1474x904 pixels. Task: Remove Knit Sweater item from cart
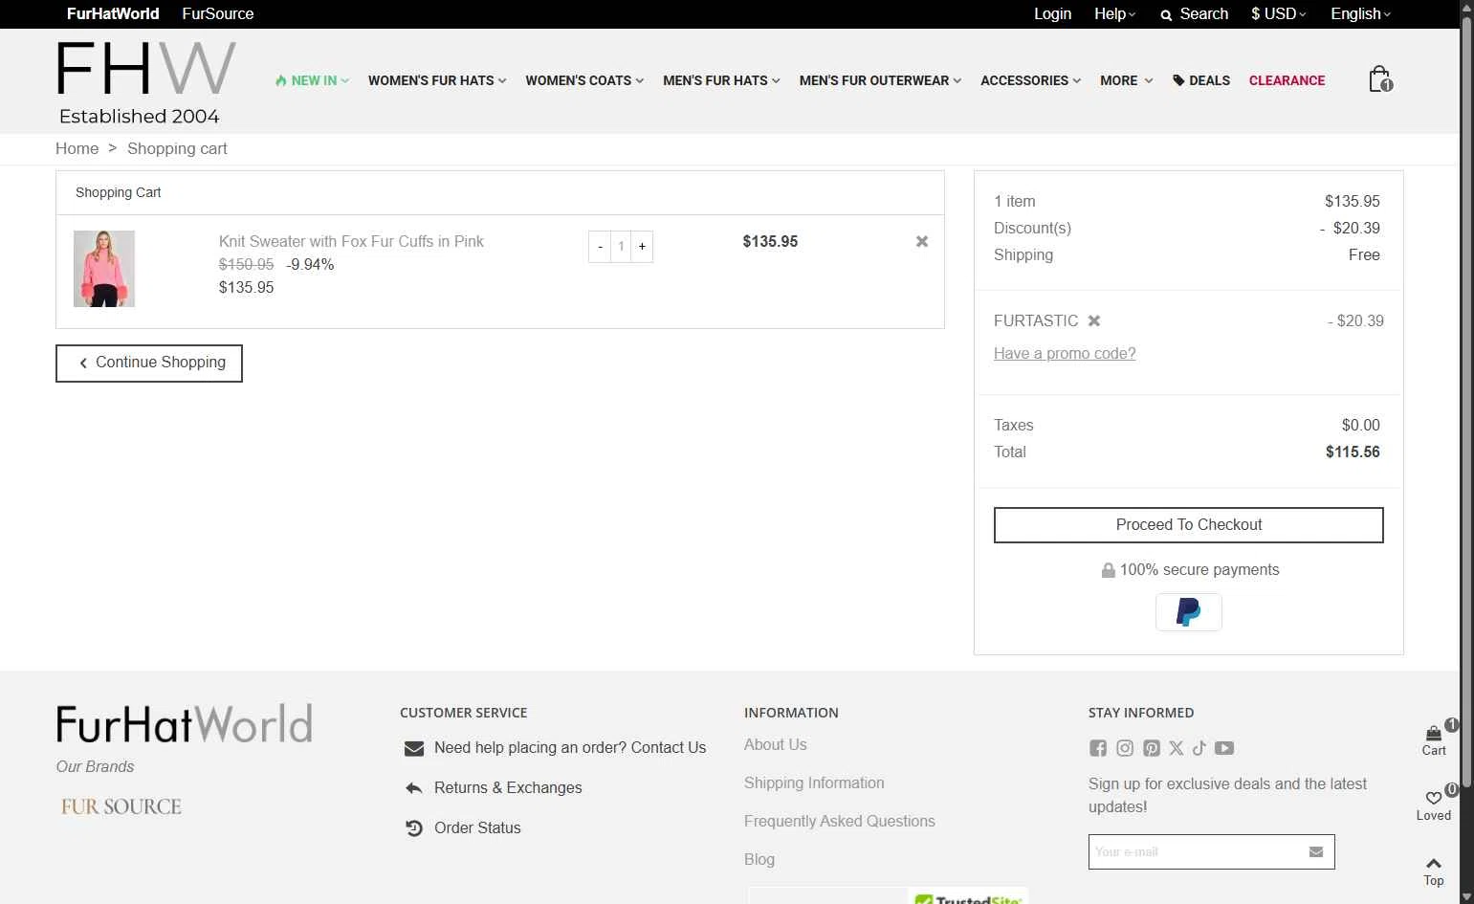922,241
